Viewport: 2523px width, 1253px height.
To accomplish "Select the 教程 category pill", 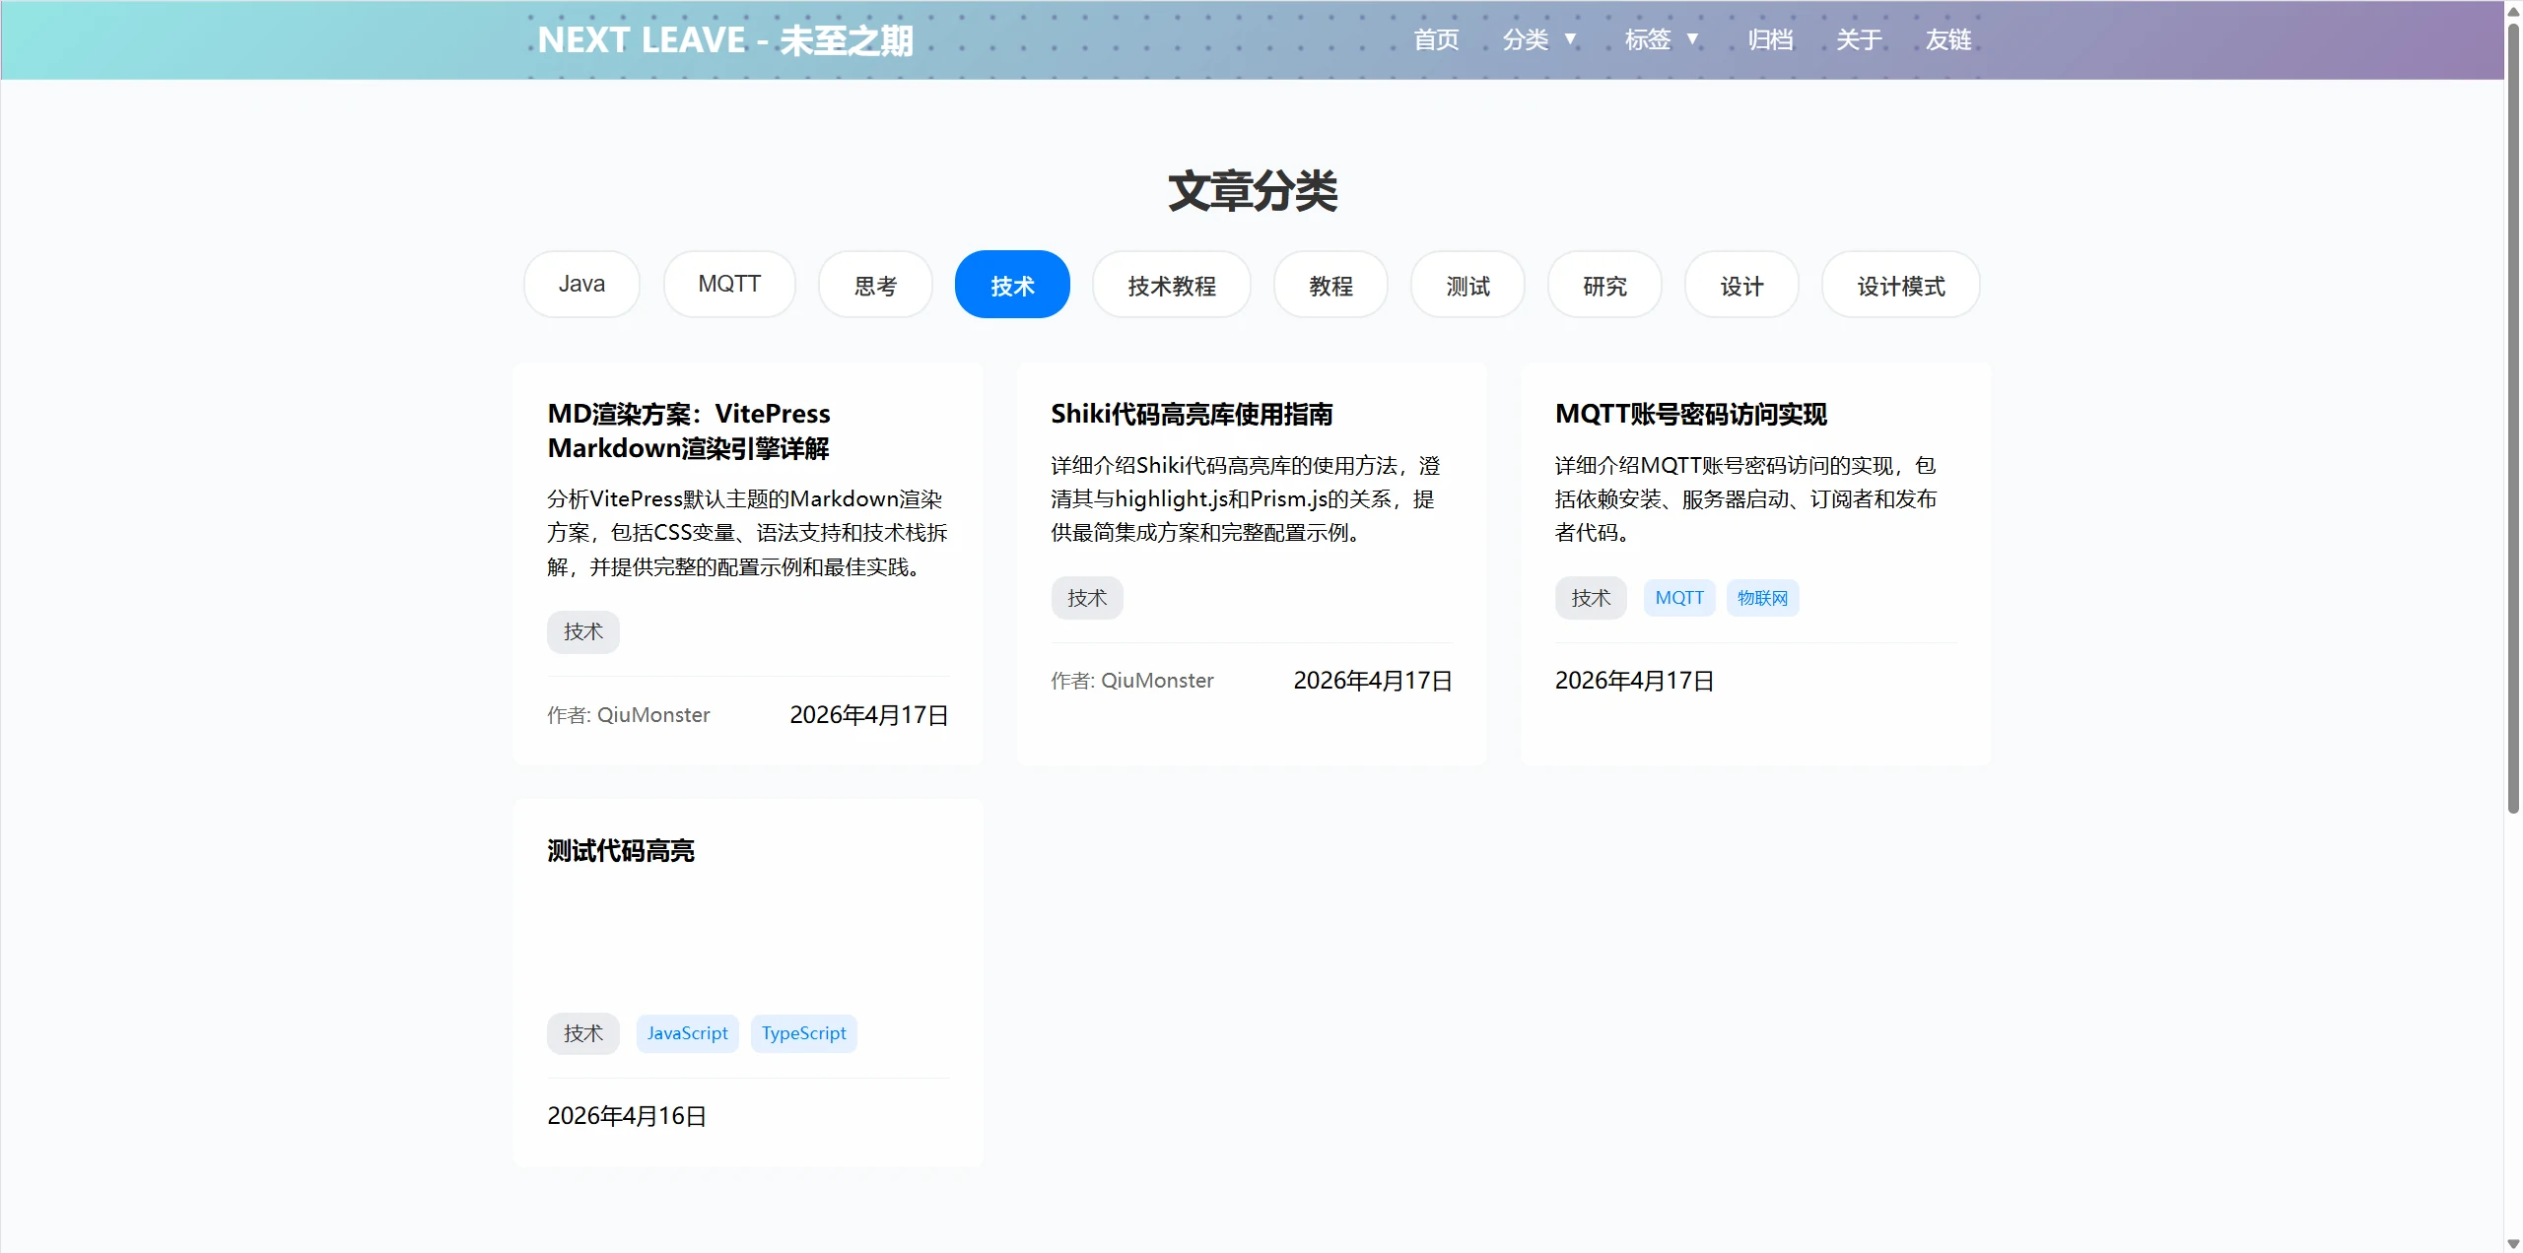I will tap(1330, 284).
